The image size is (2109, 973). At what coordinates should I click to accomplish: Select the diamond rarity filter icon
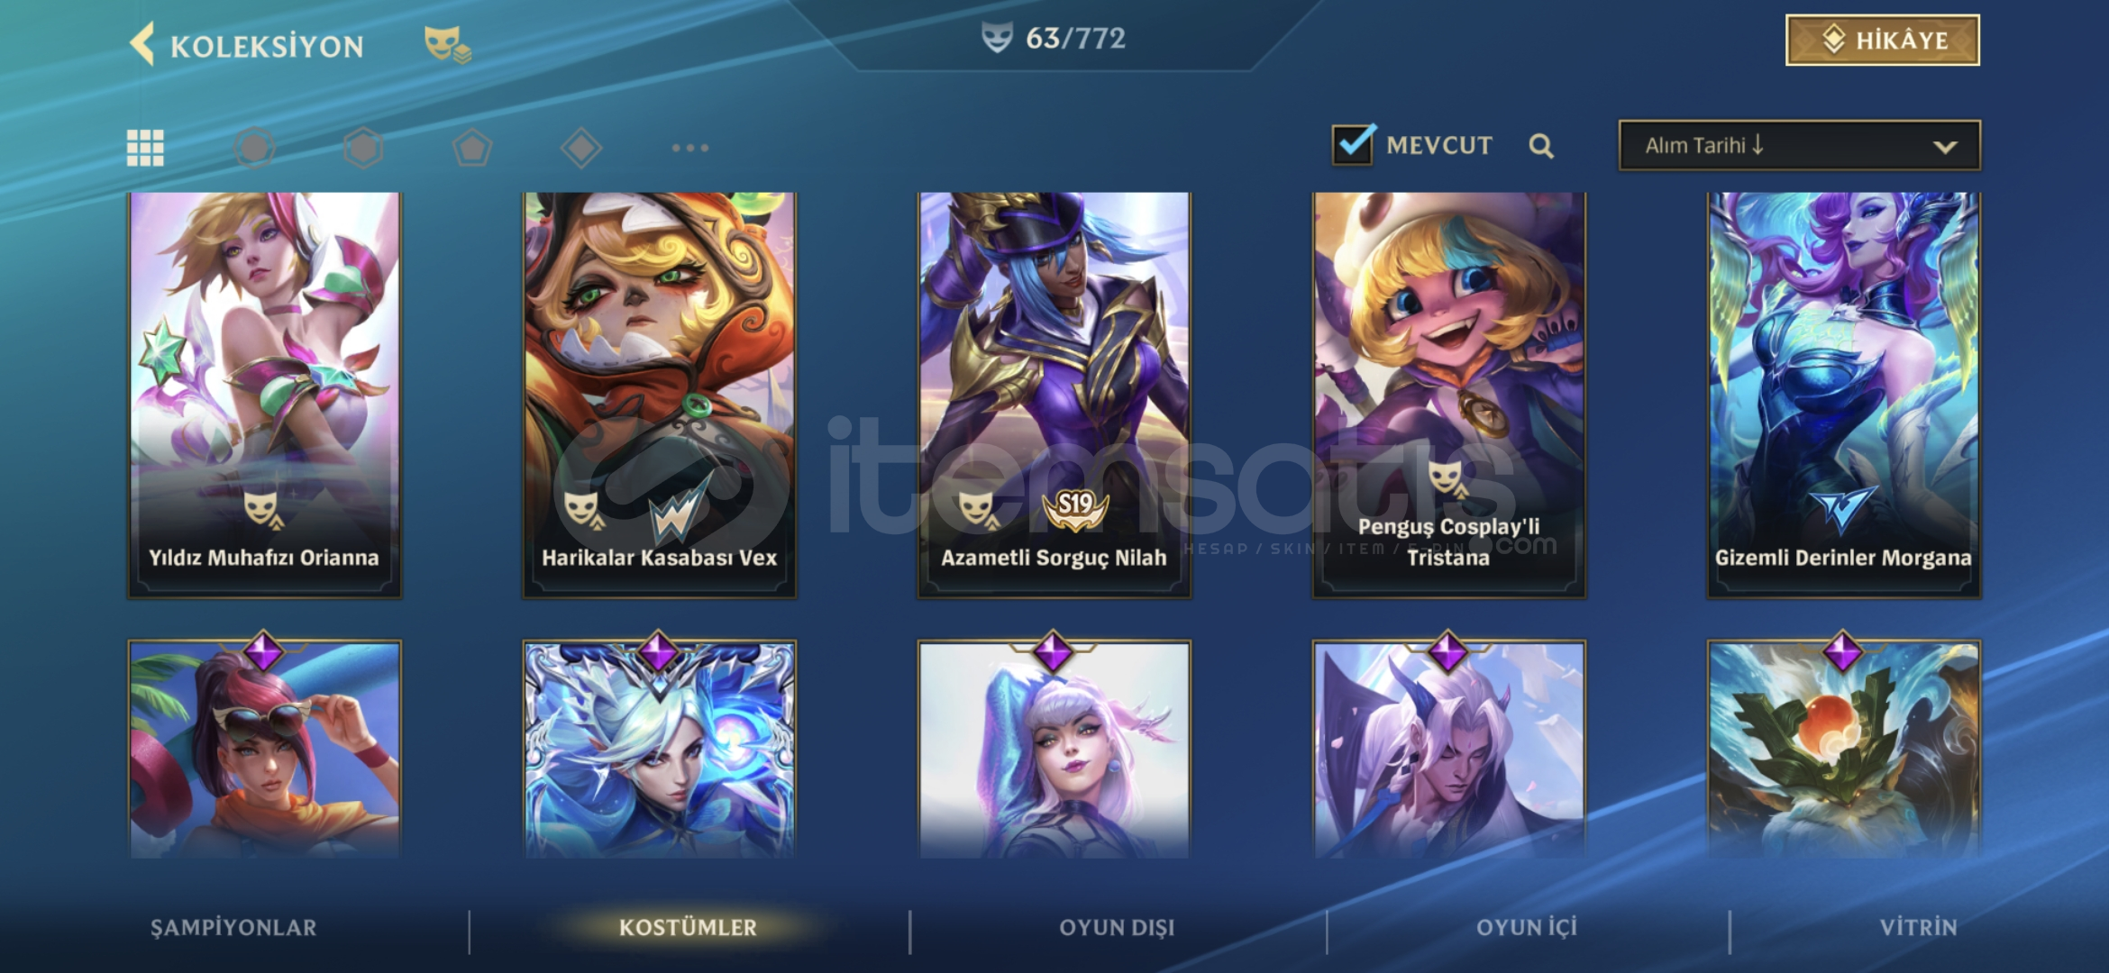(x=581, y=148)
